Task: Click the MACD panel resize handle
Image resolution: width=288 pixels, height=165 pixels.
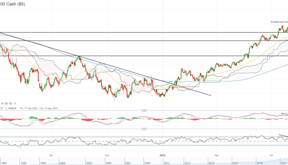Action: [144, 109]
